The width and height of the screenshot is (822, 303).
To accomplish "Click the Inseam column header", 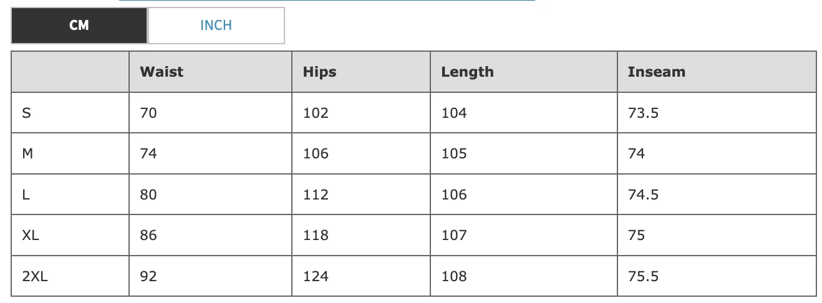I will click(656, 72).
